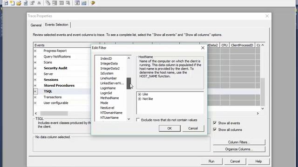The image size is (298, 167).
Task: Select LoginSid in the filter column list
Action: point(106,93)
